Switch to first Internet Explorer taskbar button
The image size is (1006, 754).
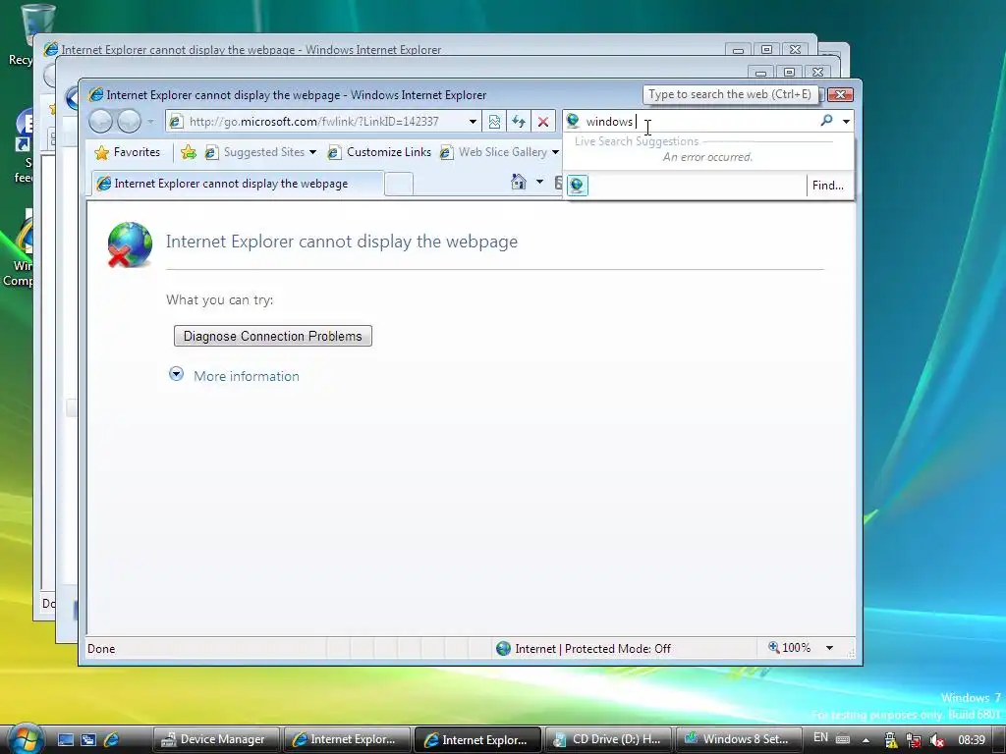(347, 740)
